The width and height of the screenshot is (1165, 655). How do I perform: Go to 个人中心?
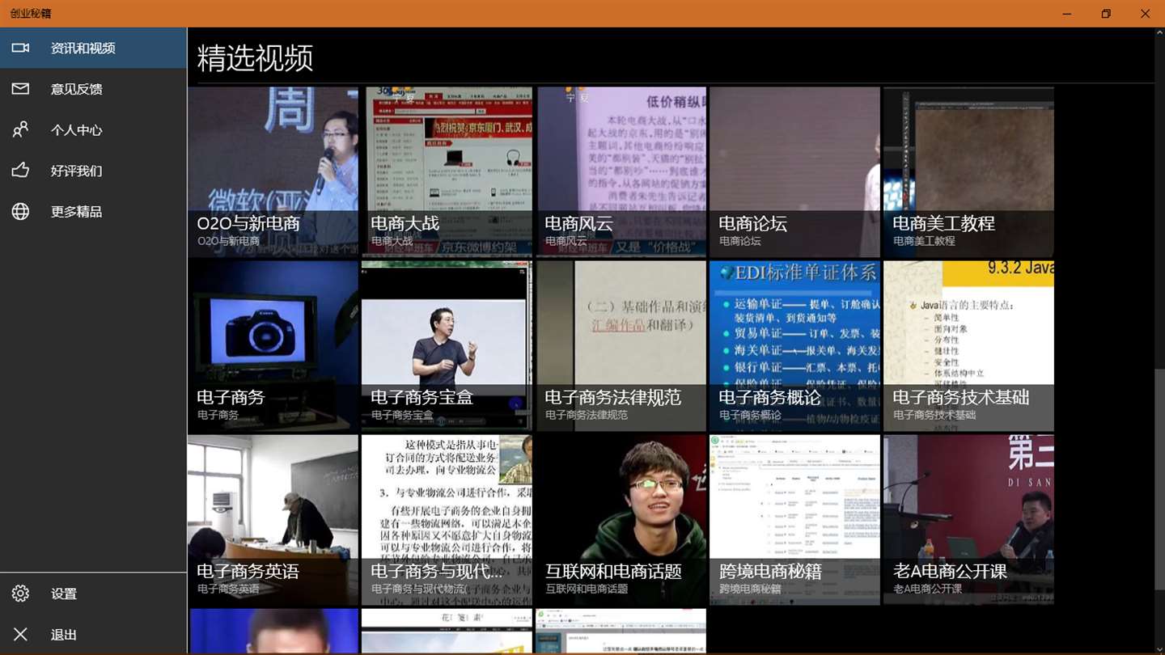click(x=93, y=129)
